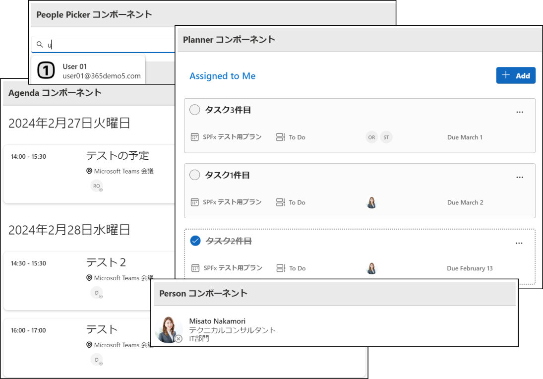Click the People Picker search input field
This screenshot has height=379, width=543.
103,44
